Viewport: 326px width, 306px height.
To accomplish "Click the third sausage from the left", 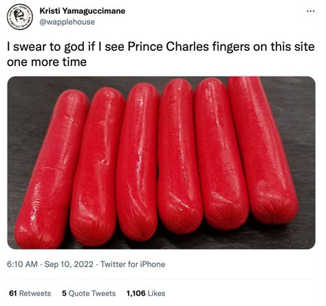I will 137,163.
